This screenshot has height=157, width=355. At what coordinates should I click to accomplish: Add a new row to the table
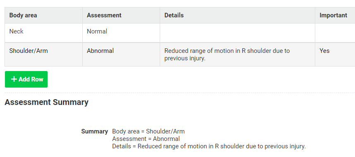pos(26,79)
